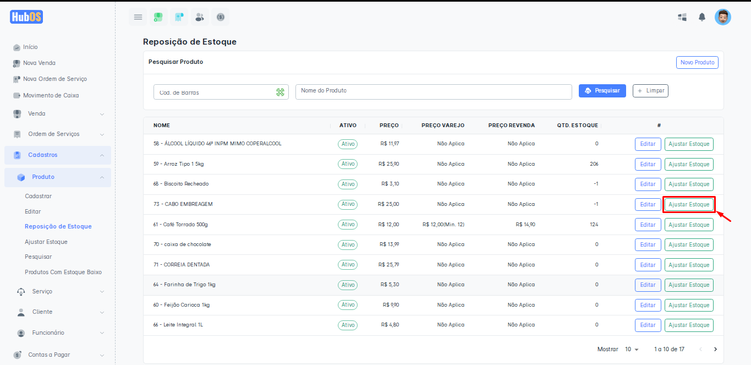Go to Movimento de Caixa
The image size is (751, 365).
[51, 95]
